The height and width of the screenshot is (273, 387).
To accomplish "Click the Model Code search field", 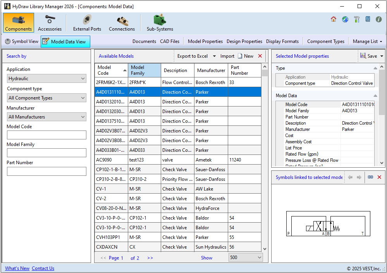I will click(46, 135).
